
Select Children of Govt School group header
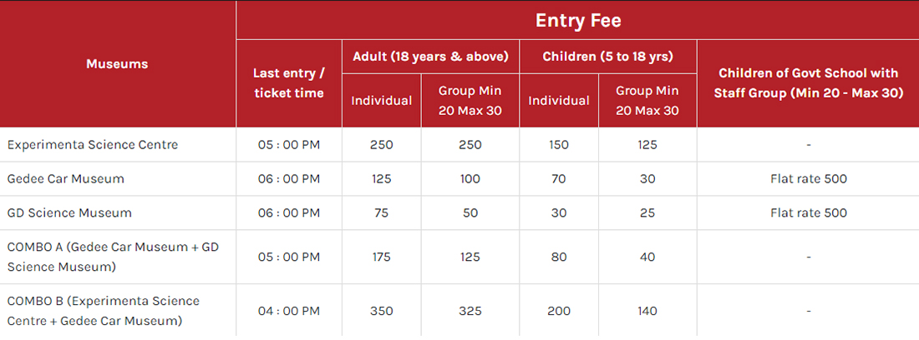808,83
